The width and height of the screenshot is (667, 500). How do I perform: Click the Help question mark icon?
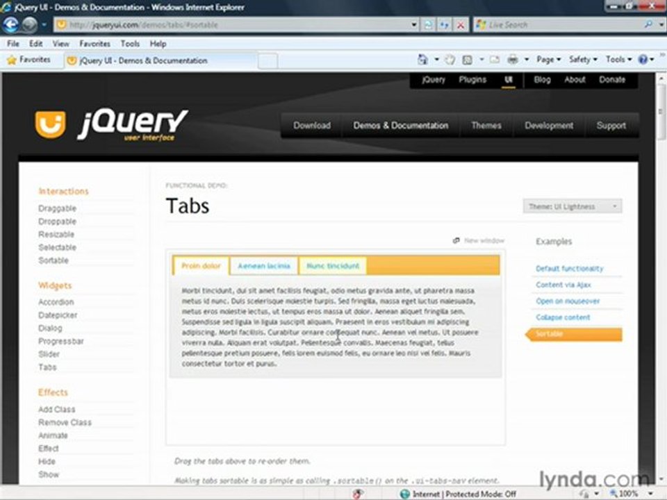(642, 60)
